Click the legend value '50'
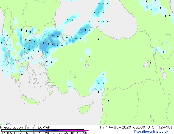The image size is (174, 134). 85,133
